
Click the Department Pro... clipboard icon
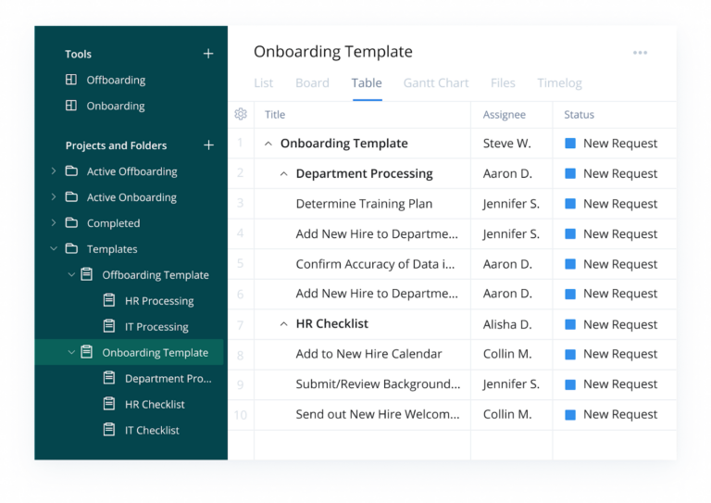coord(109,378)
